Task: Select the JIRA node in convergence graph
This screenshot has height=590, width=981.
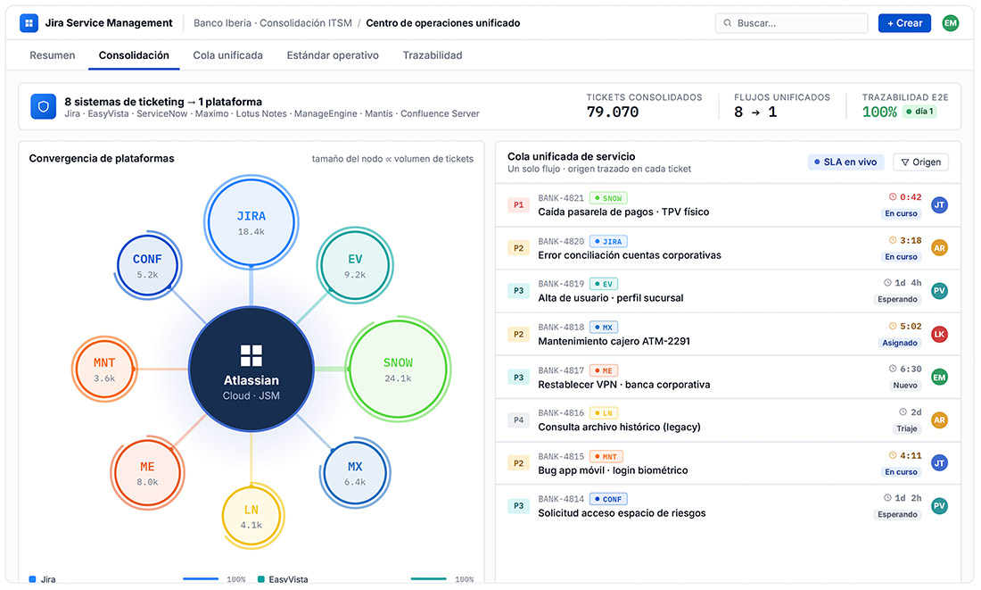Action: click(x=251, y=221)
